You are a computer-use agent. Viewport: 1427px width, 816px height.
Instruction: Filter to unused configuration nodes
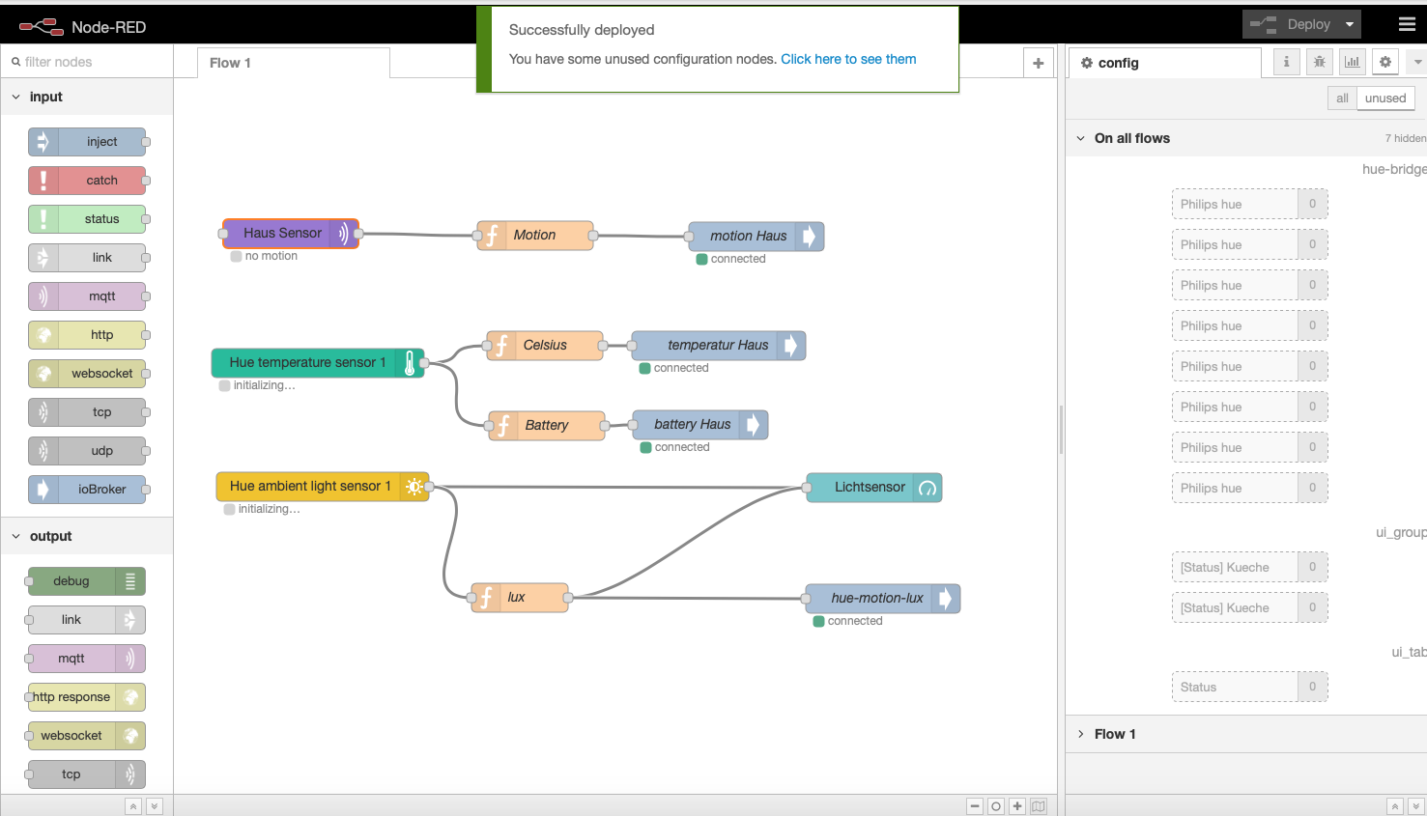[1385, 98]
